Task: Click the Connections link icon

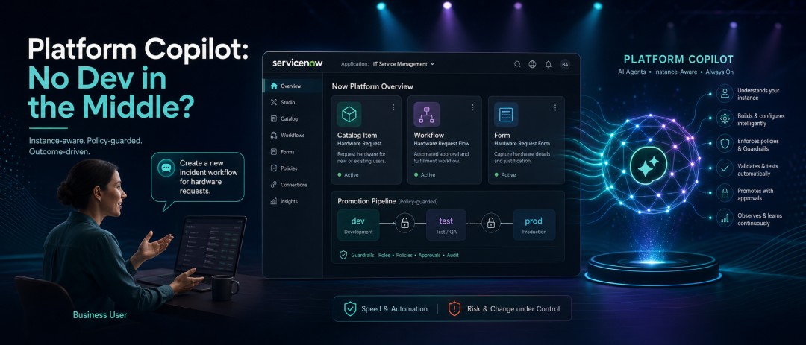Action: (273, 185)
